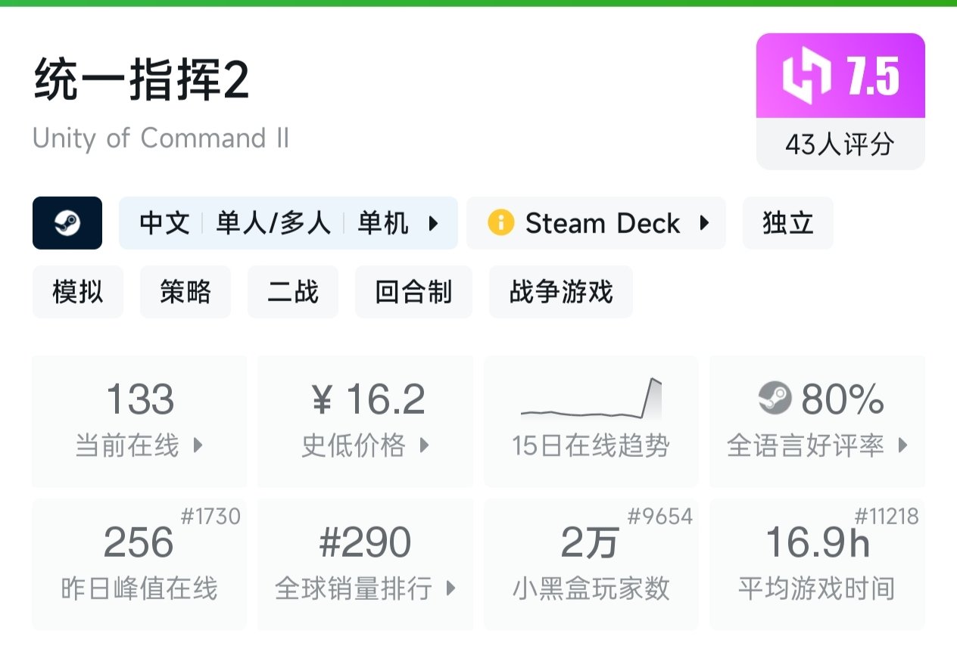957x649 pixels.
Task: Open the 全球销量排行 arrow
Action: 451,588
